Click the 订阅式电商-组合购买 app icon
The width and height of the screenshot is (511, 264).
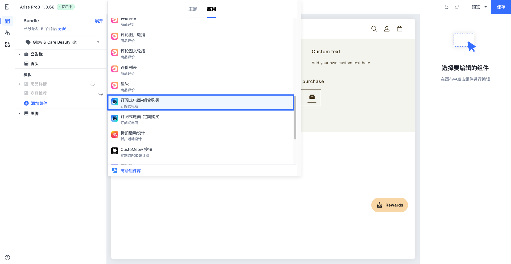115,102
